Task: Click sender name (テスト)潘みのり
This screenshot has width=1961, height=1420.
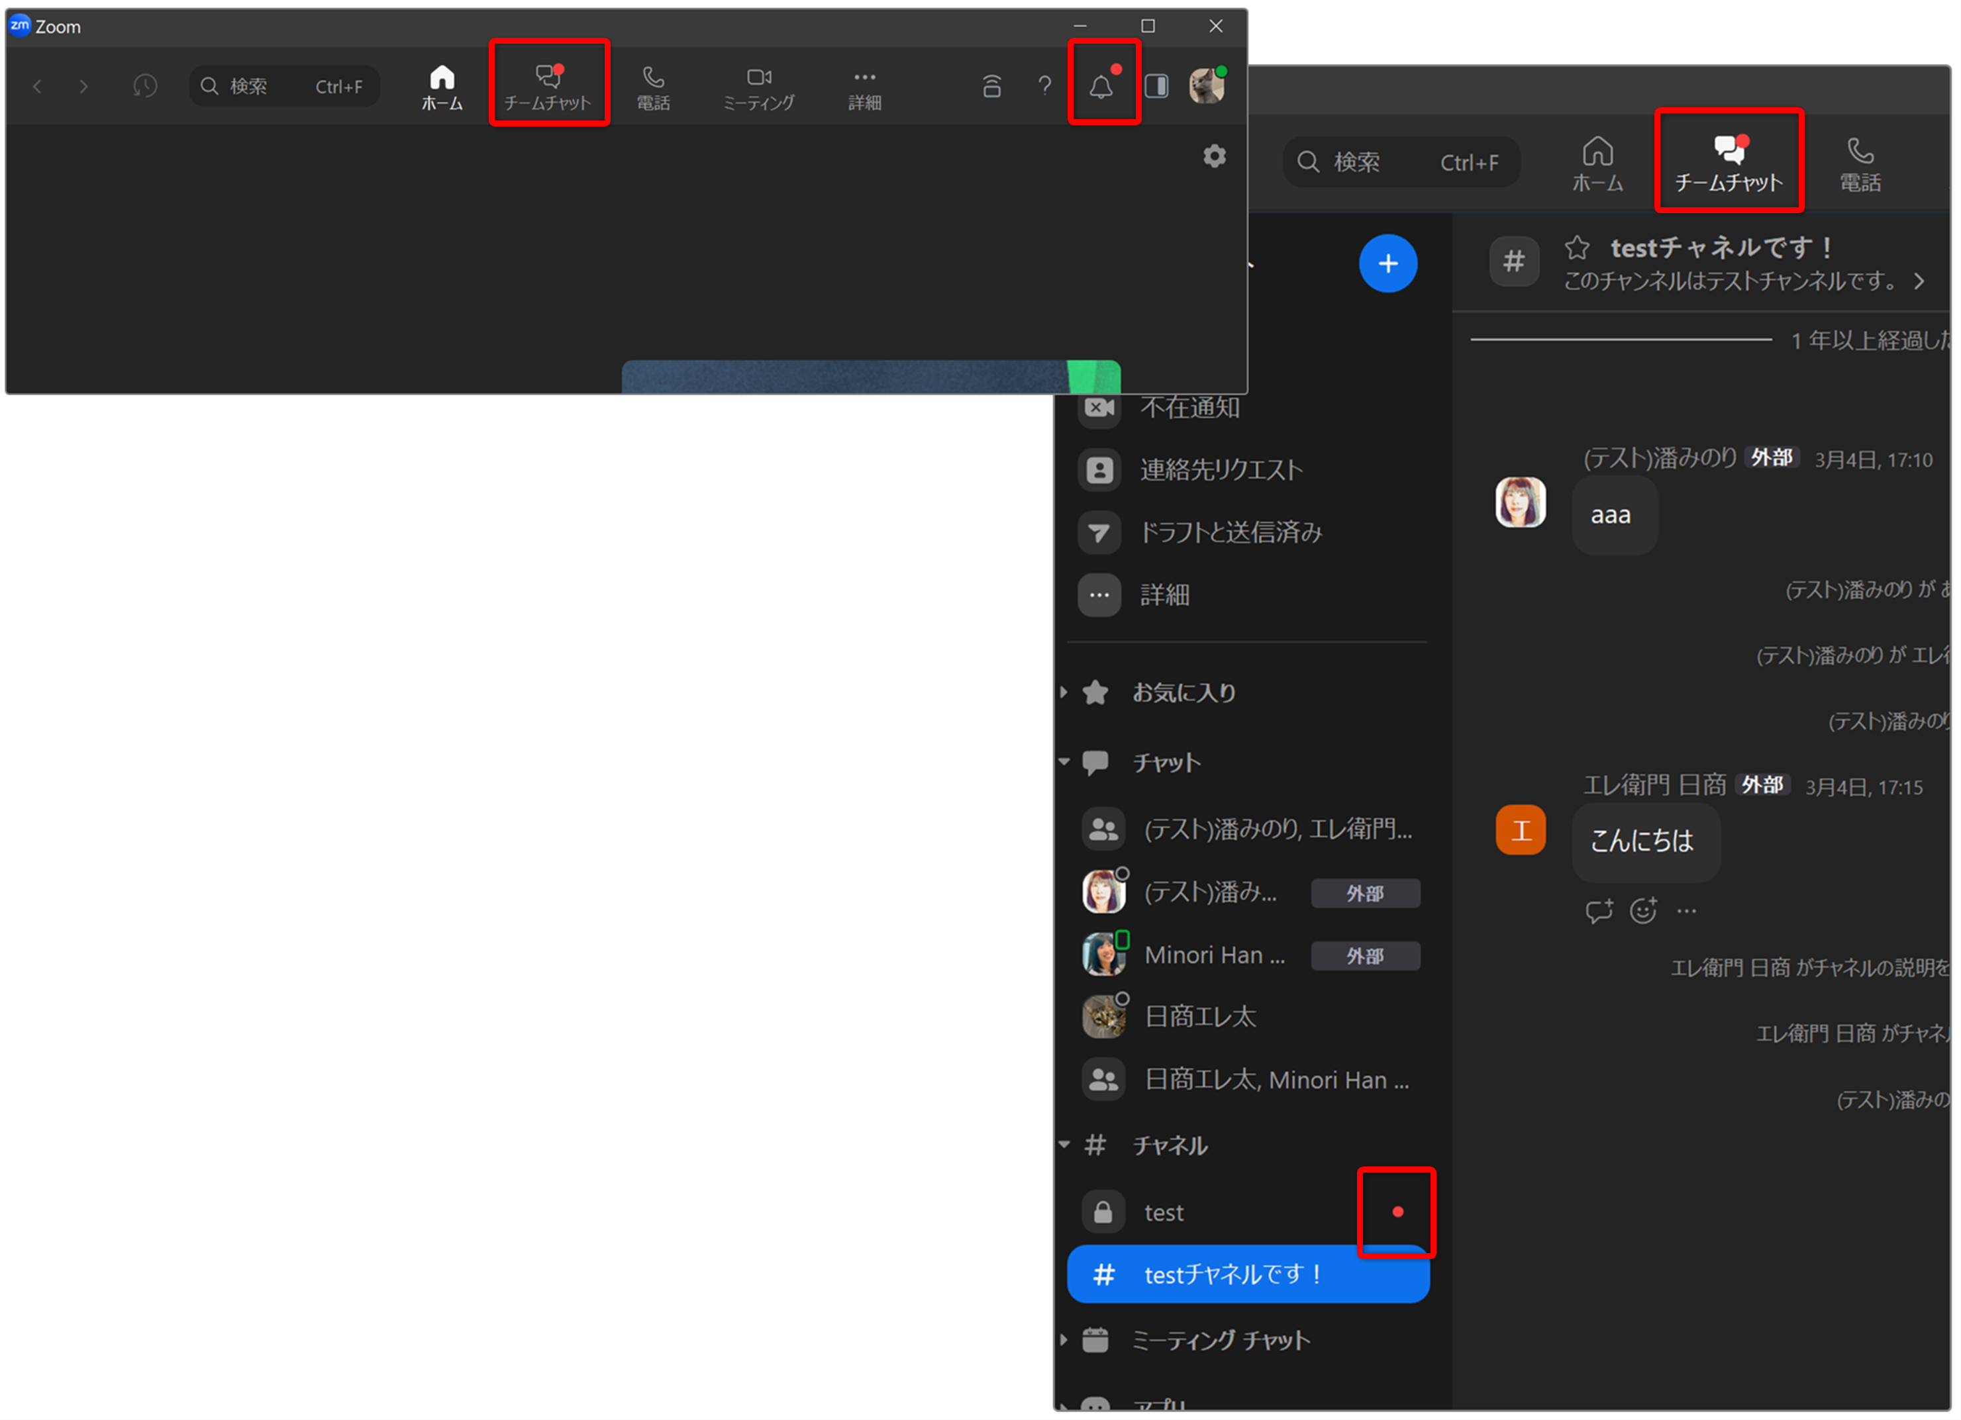Action: 1660,458
